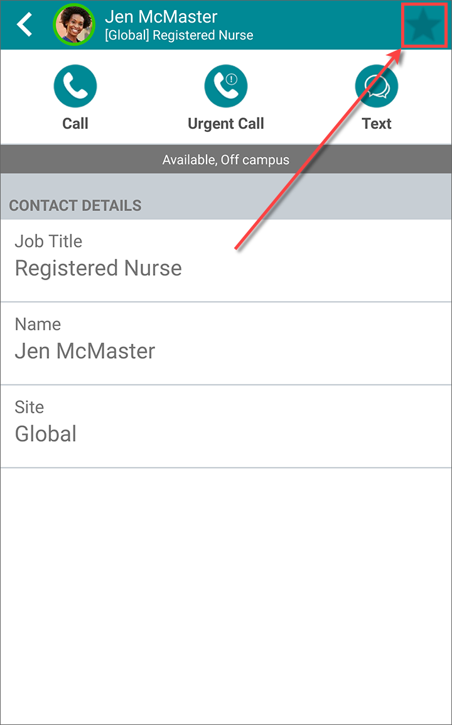Select "Jen McMaster" in the Name row

(x=85, y=351)
